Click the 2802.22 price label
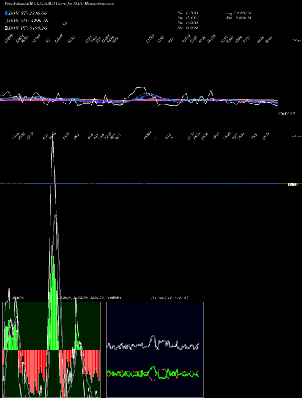The height and width of the screenshot is (398, 302). tap(286, 114)
